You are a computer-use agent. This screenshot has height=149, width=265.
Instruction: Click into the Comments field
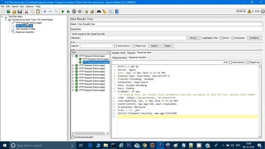click(x=172, y=29)
